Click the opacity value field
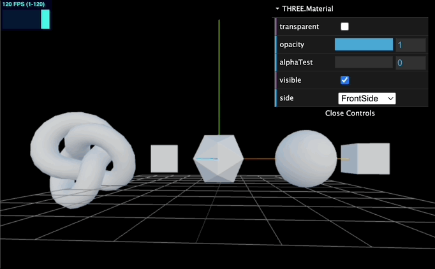The image size is (435, 269). [411, 45]
